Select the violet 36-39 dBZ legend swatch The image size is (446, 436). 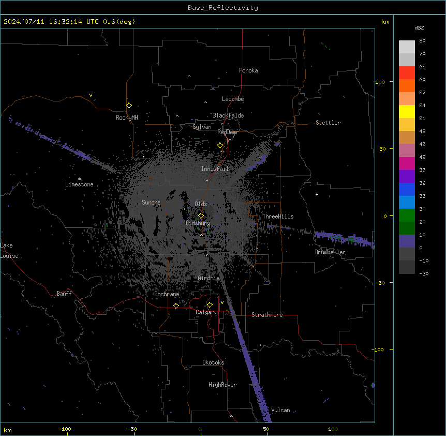click(407, 177)
